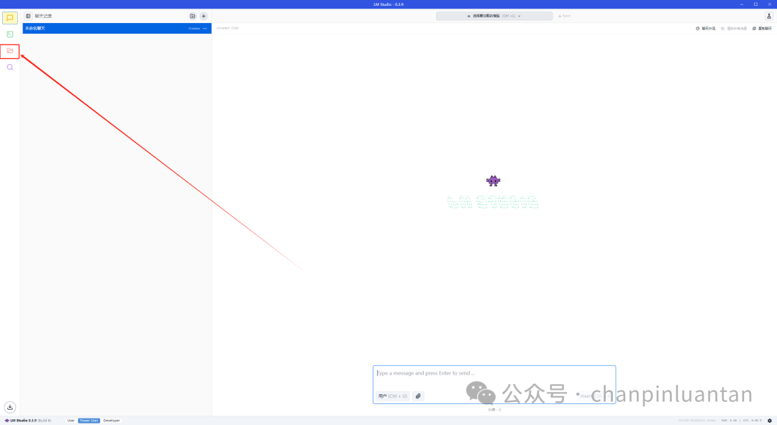
Task: Start a new chat with plus icon
Action: [x=204, y=16]
